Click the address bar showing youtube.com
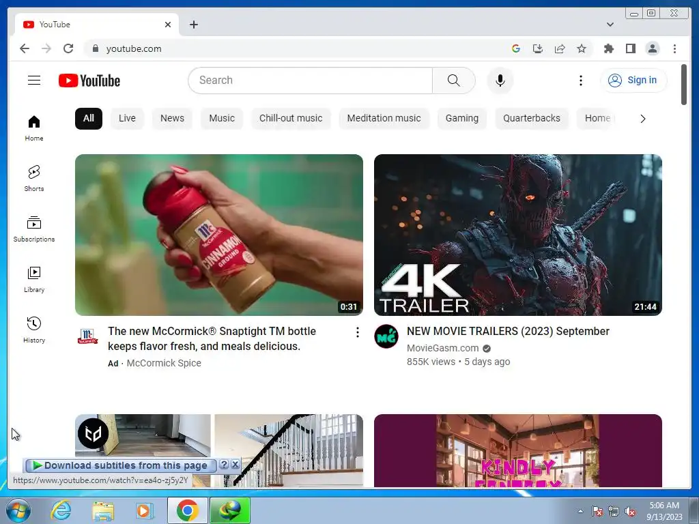This screenshot has width=699, height=524. 294,48
